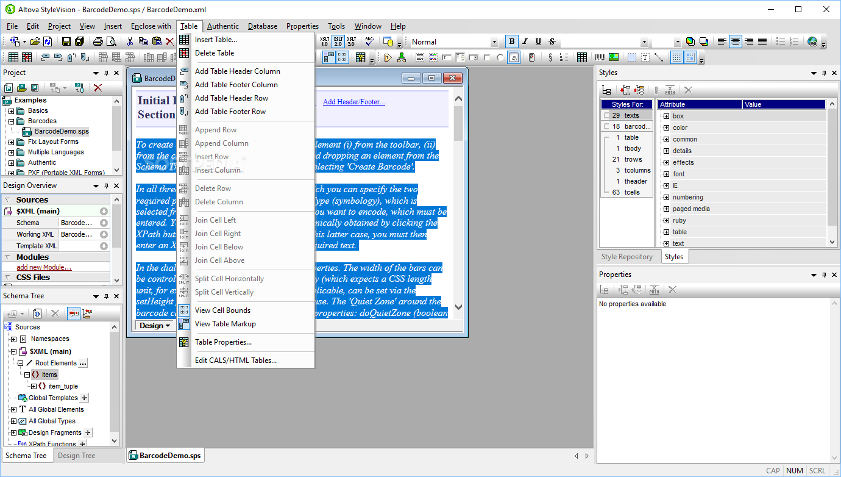Screen dimensions: 841x477
Task: Click the section sign paragraph icon
Action: click(x=551, y=57)
